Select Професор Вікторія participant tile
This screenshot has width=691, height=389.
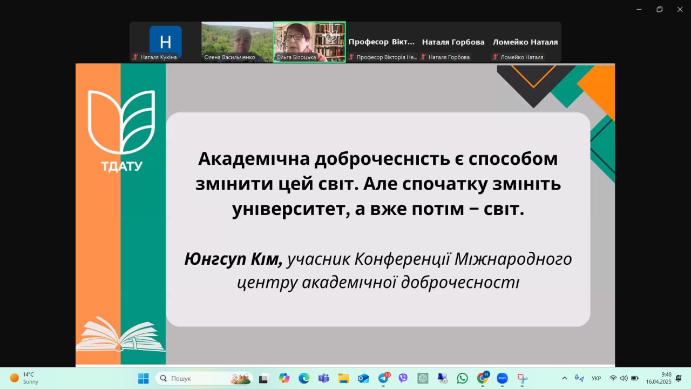382,42
